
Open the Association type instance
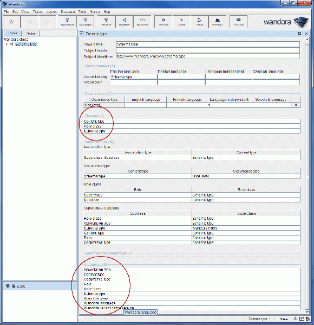point(97,270)
